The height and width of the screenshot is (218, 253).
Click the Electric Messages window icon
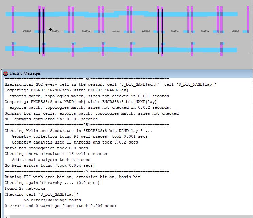[x=5, y=73]
